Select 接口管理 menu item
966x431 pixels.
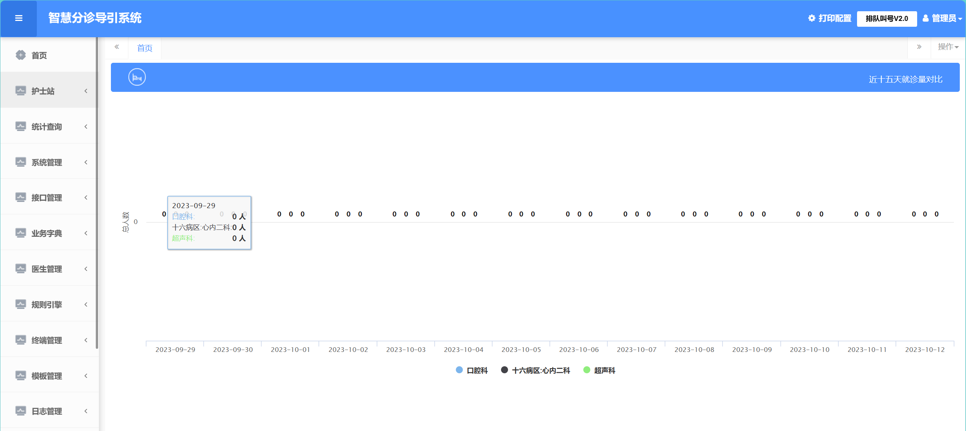49,197
